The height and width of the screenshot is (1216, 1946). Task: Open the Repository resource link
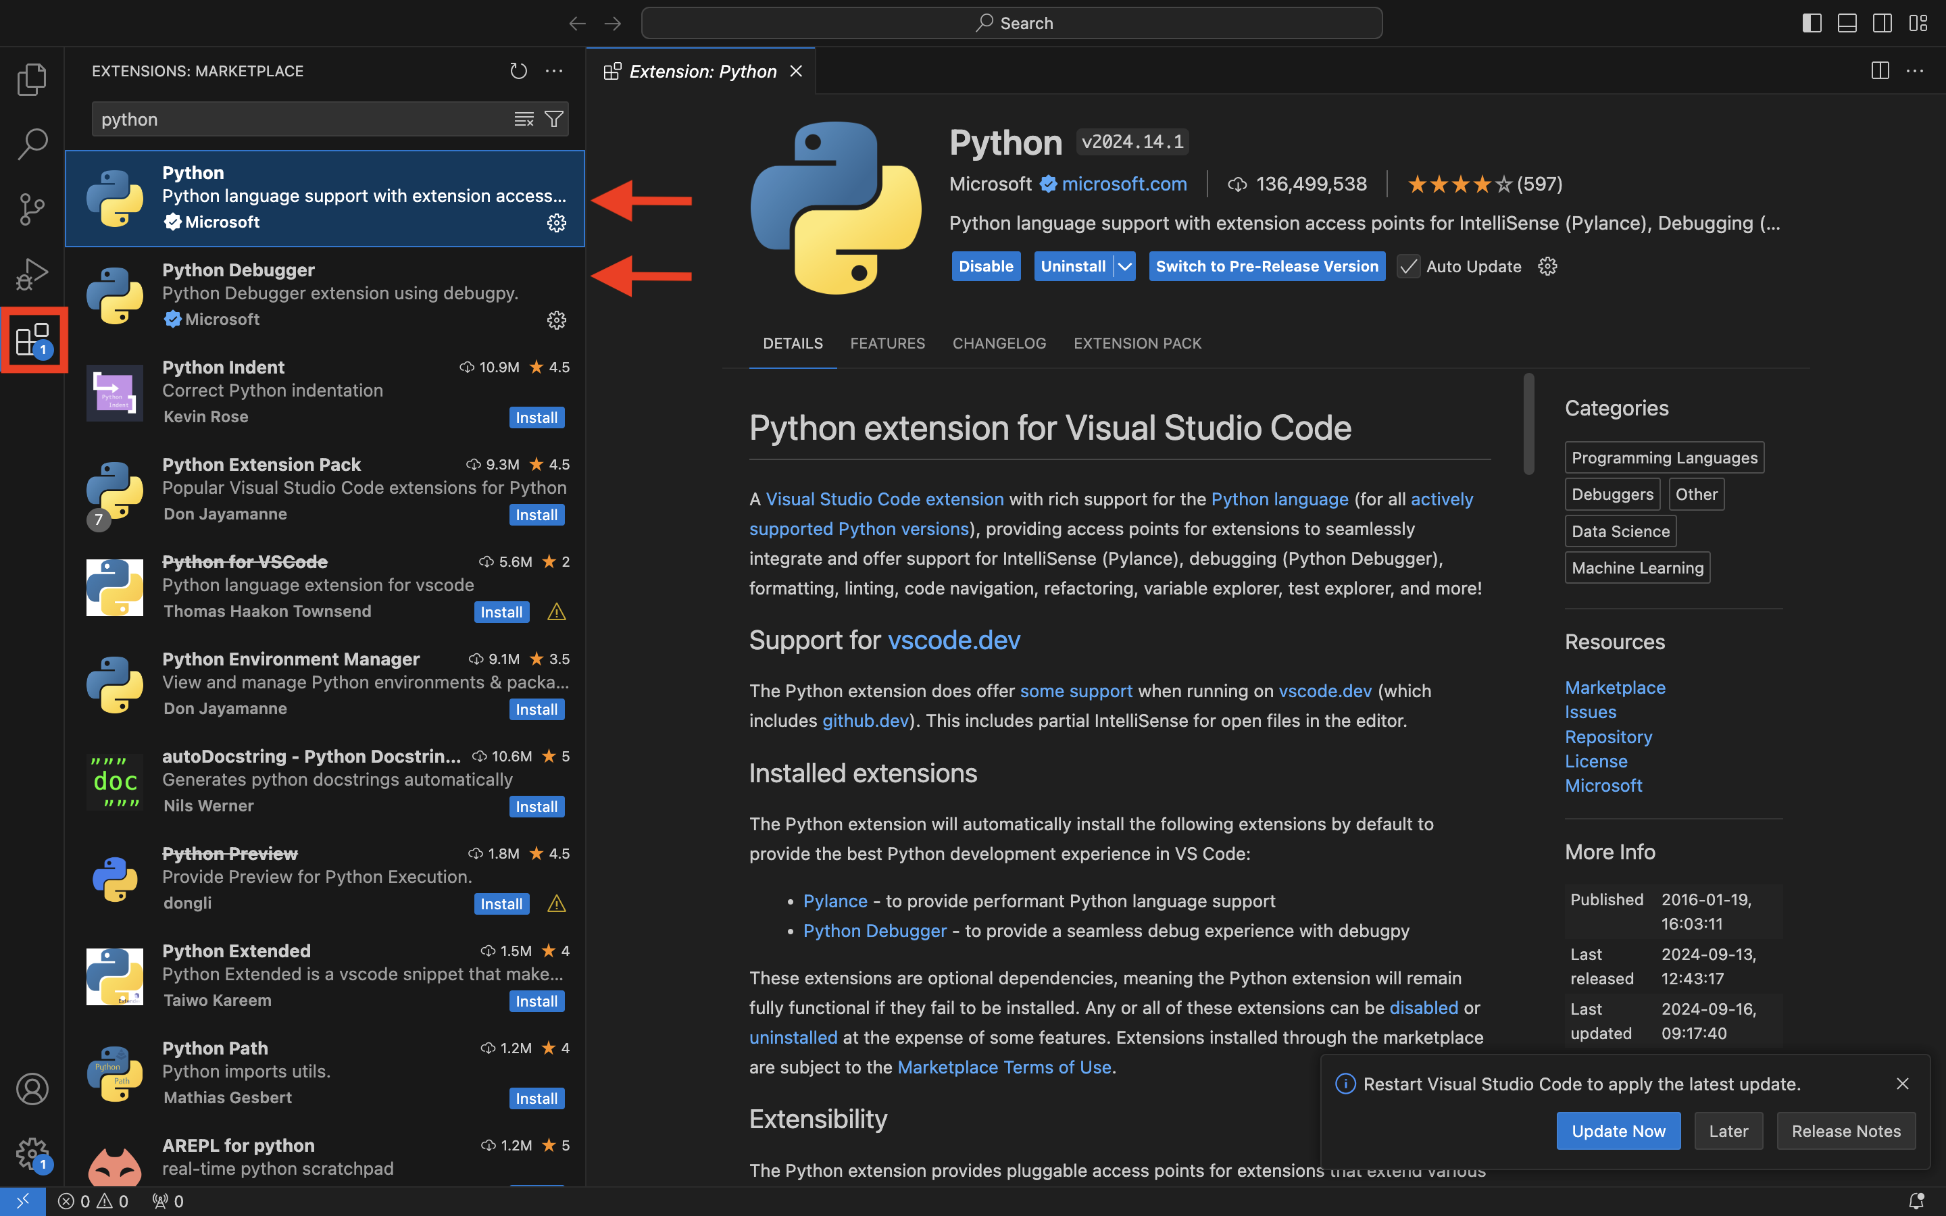click(1608, 736)
